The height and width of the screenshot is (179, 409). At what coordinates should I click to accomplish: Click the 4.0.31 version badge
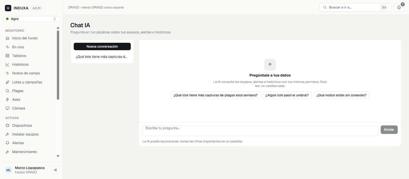click(37, 8)
